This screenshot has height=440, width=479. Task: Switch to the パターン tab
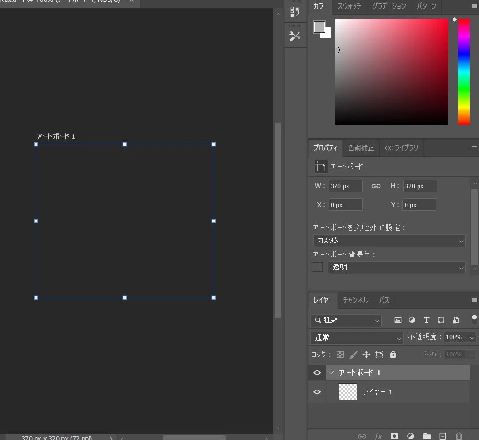427,6
